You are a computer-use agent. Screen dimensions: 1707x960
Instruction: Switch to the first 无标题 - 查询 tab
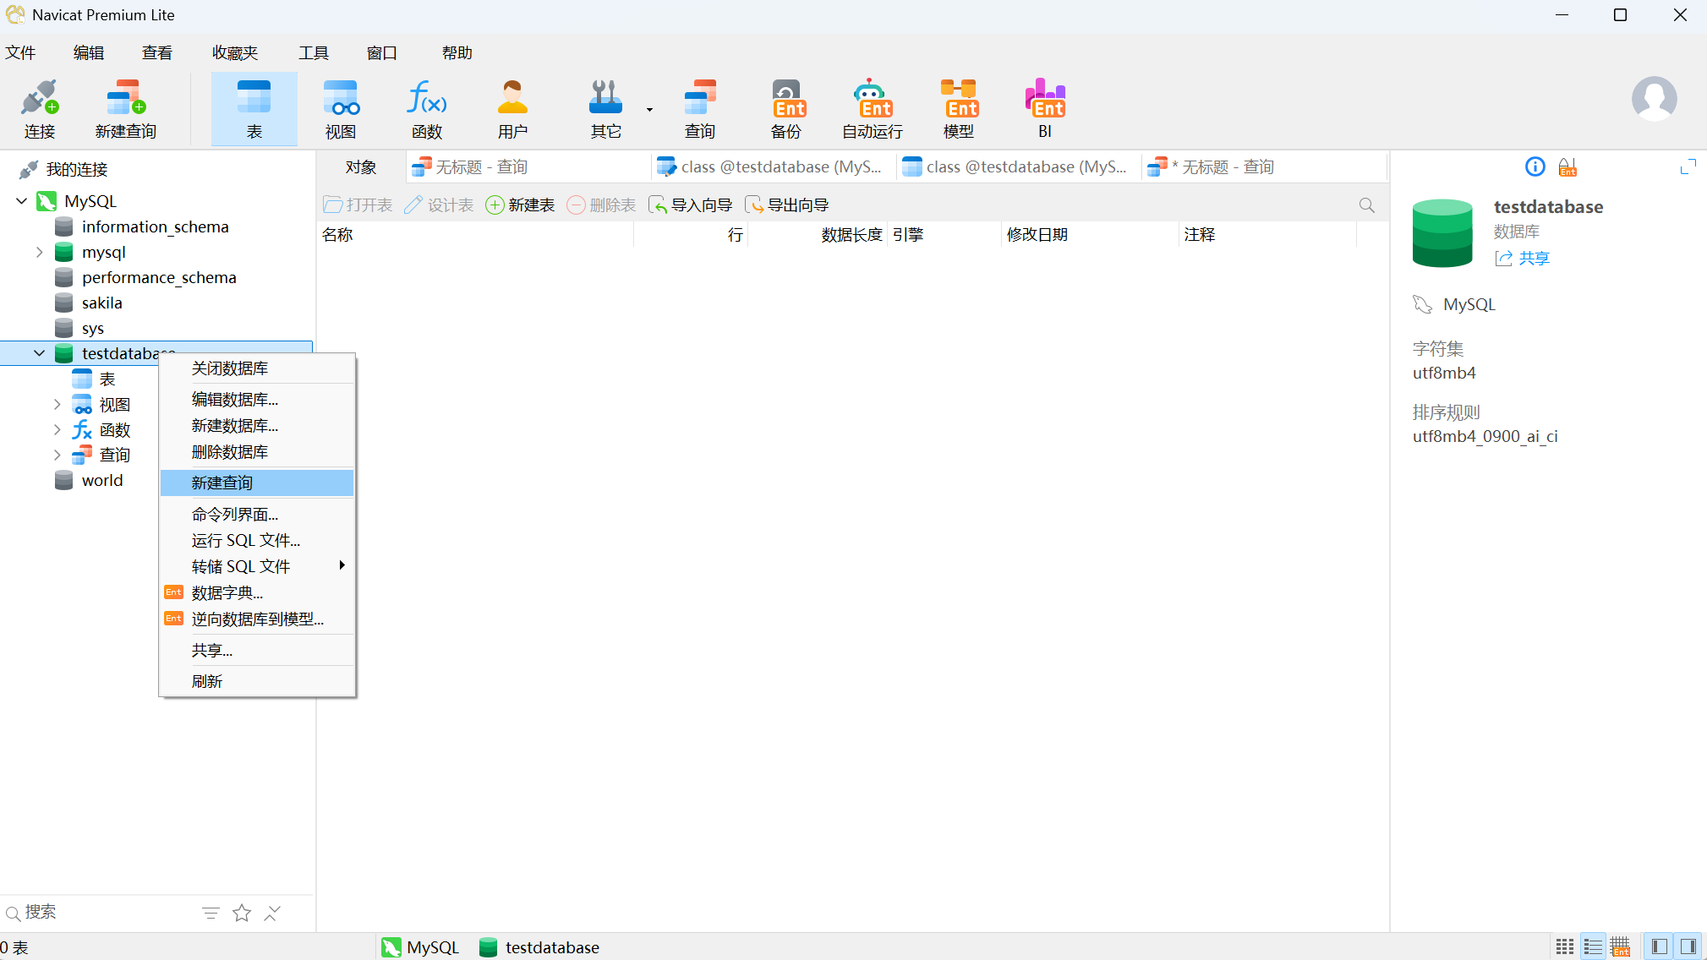(x=482, y=167)
